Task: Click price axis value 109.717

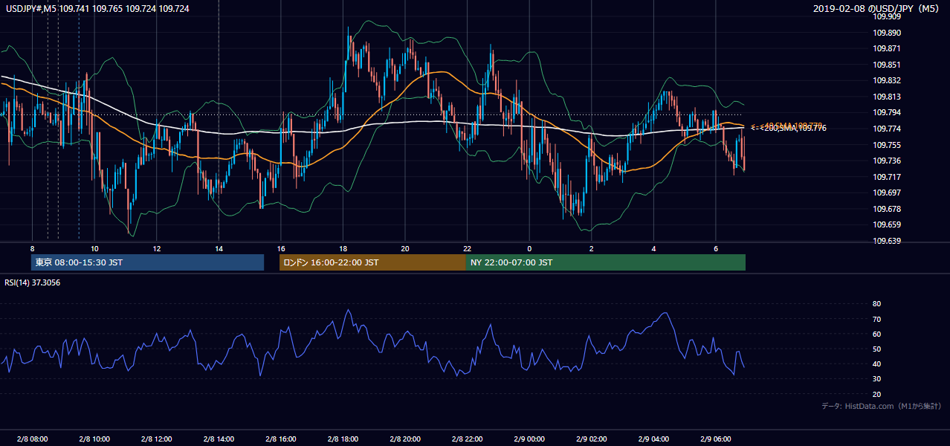Action: tap(888, 177)
